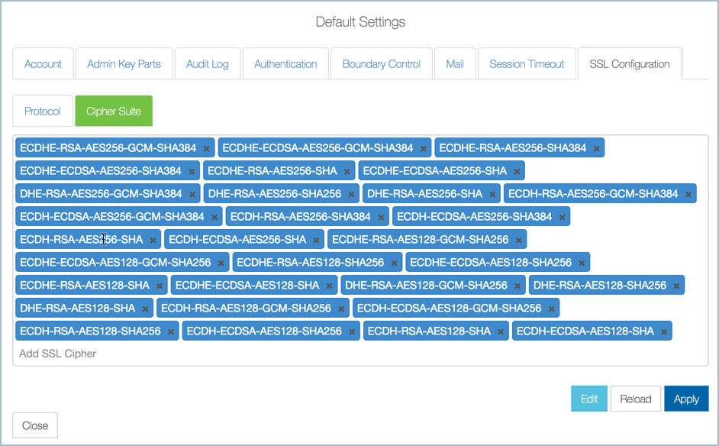
Task: Focus the Add SSL Cipher input field
Action: point(360,354)
